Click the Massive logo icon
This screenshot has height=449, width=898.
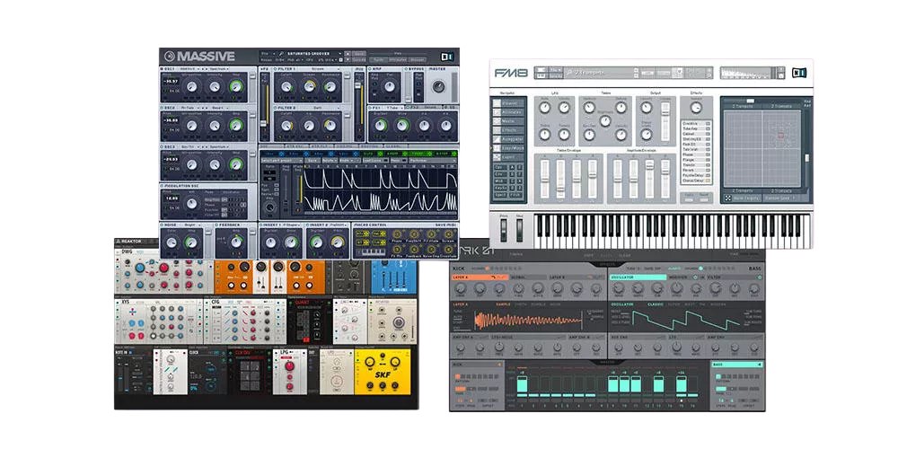pos(170,56)
